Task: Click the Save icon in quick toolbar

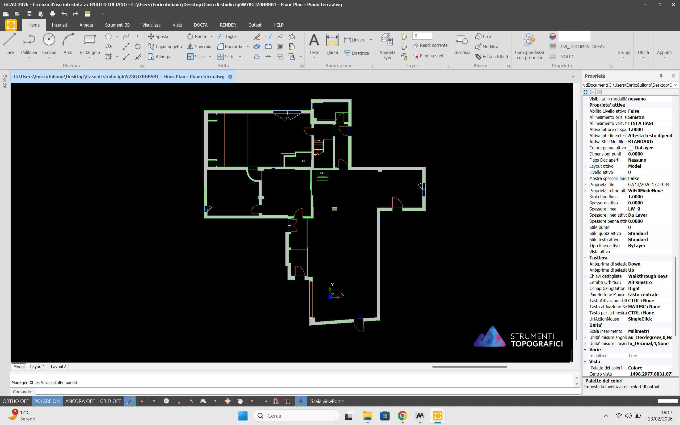Action: (x=29, y=14)
